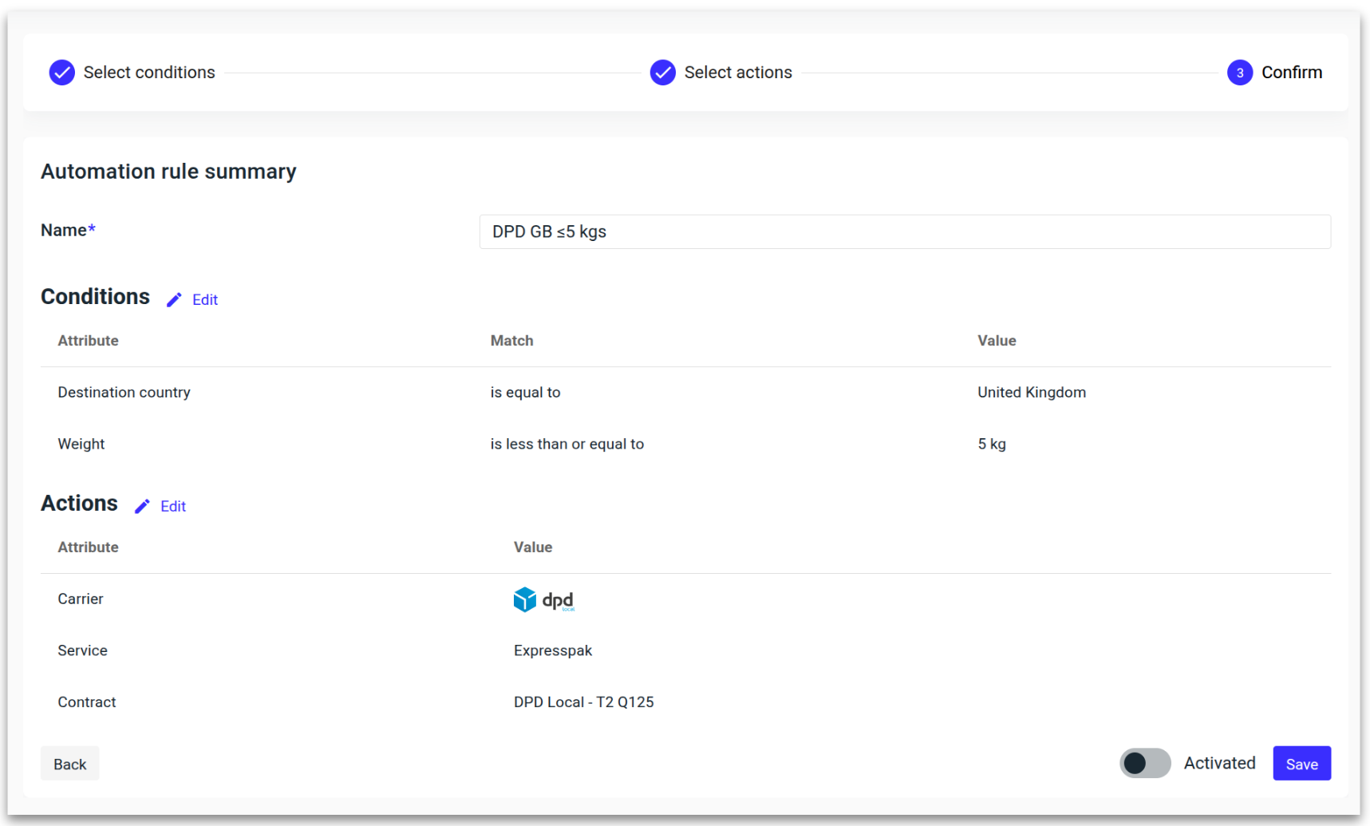1370x826 pixels.
Task: Click the DPD carrier logo
Action: 544,599
